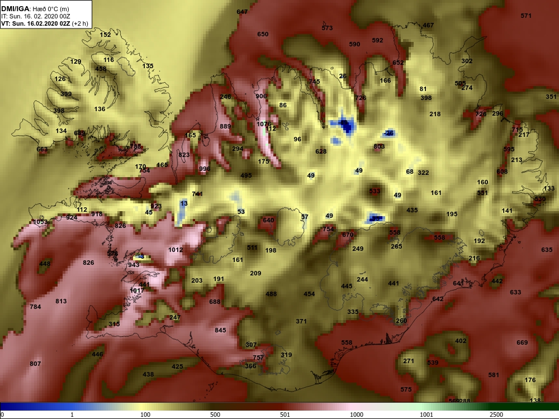Screen dimensions: 559x419
Task: Click the map value '467'
Action: click(428, 25)
